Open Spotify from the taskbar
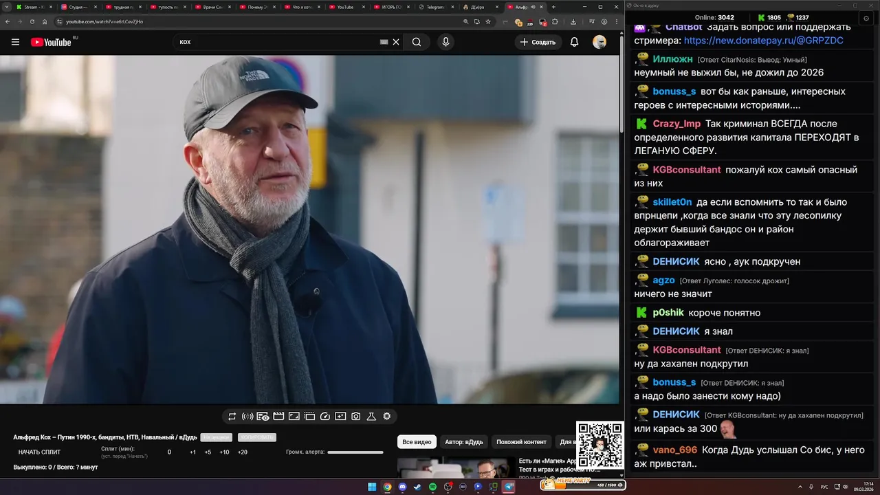This screenshot has height=495, width=880. tap(432, 487)
